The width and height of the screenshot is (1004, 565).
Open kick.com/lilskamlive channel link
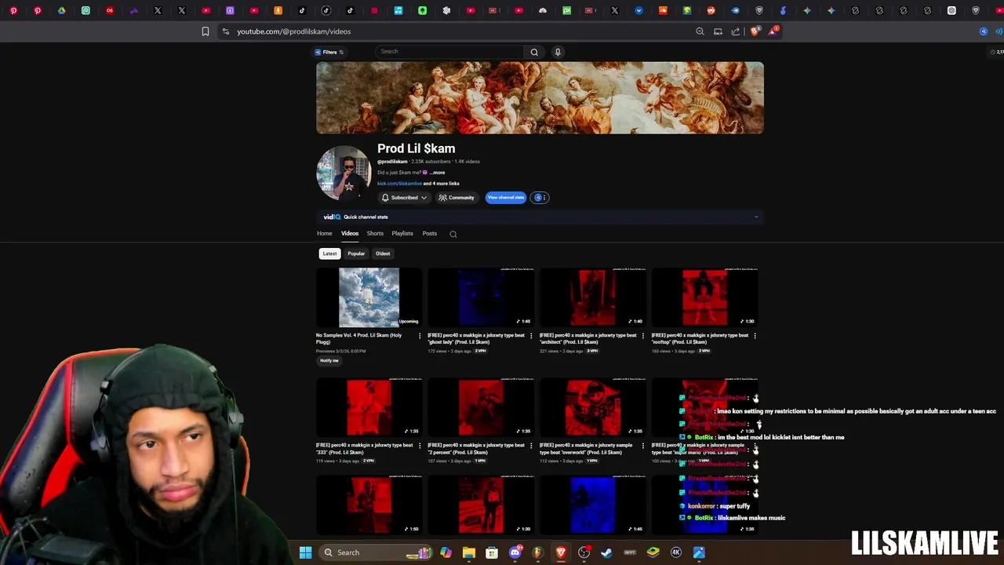coord(399,184)
